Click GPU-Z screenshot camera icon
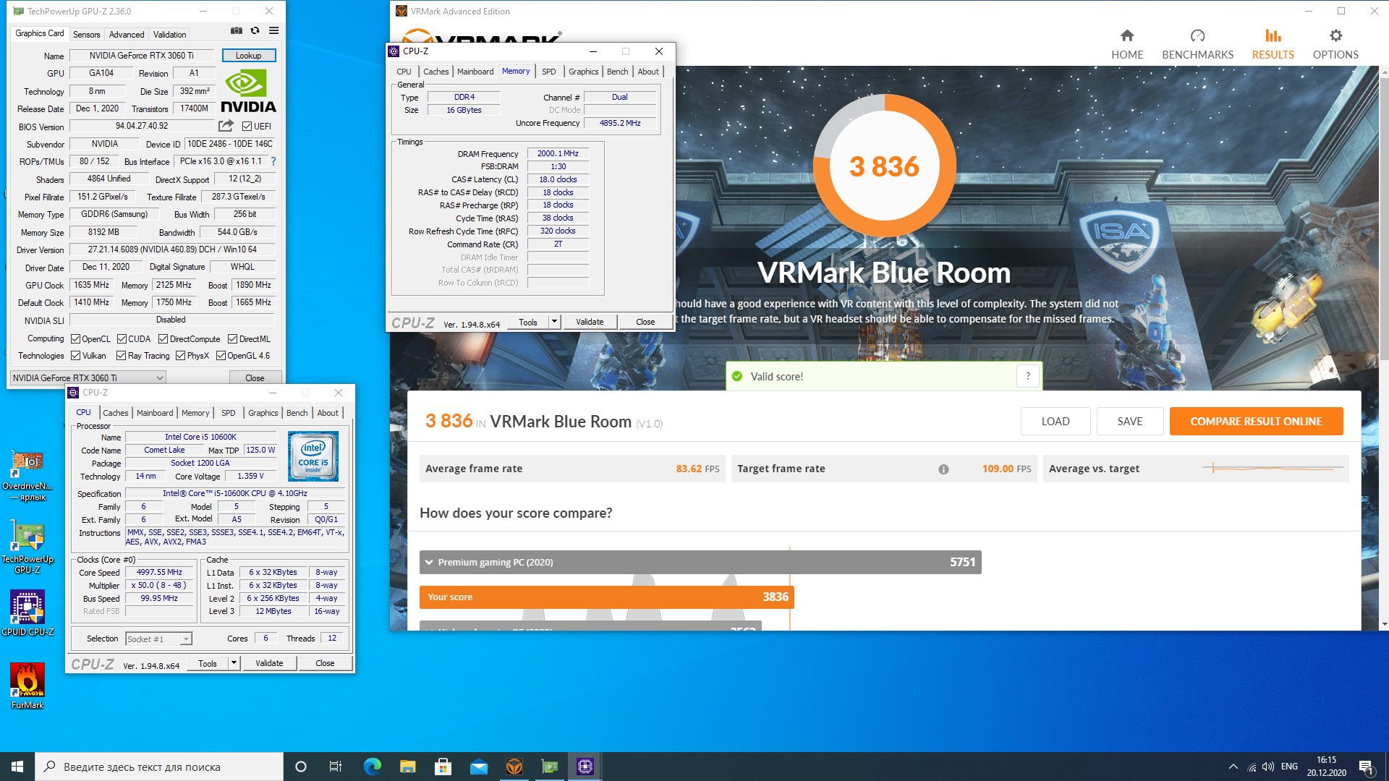The width and height of the screenshot is (1389, 781). coord(237,31)
